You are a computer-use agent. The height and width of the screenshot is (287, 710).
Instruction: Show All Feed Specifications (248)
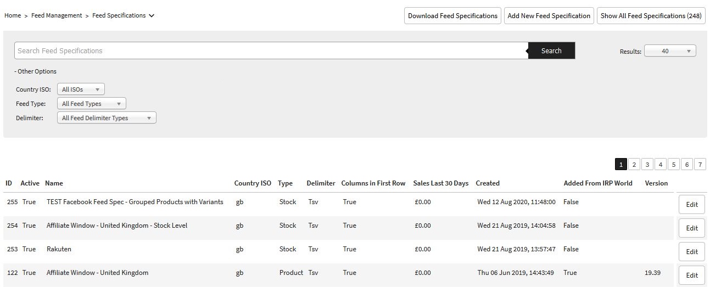[x=651, y=16]
